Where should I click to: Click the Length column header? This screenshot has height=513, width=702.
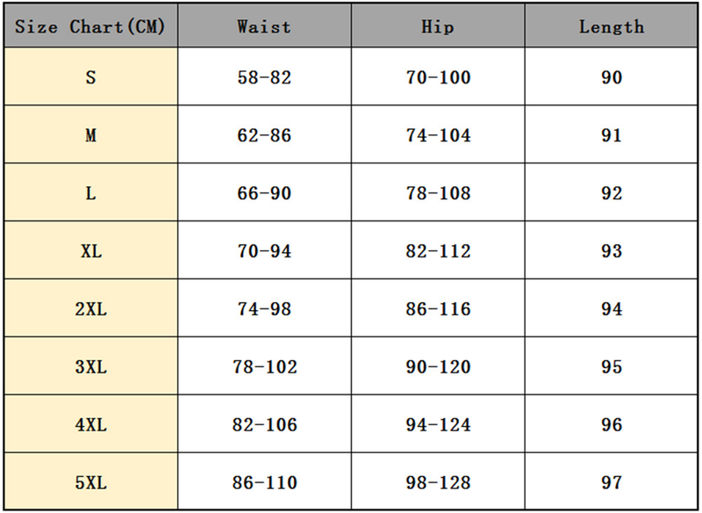point(612,26)
